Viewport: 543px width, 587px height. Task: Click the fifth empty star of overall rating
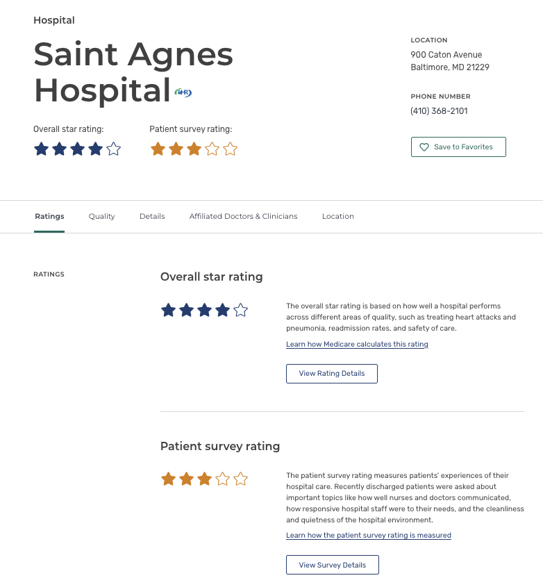[113, 149]
